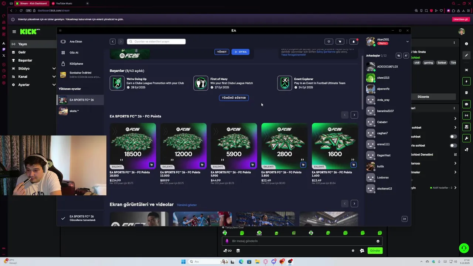Image resolution: width=473 pixels, height=266 pixels.
Task: Open the Sohbet Denetimi external link
Action: [x=455, y=154]
